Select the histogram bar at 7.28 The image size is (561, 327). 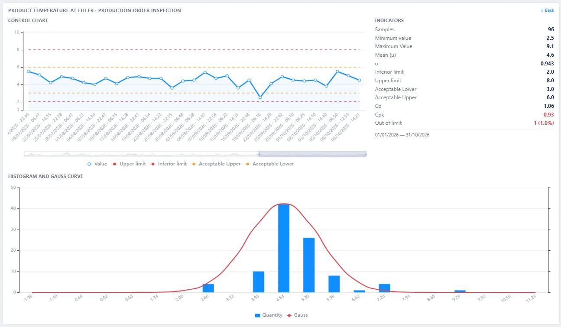[384, 288]
